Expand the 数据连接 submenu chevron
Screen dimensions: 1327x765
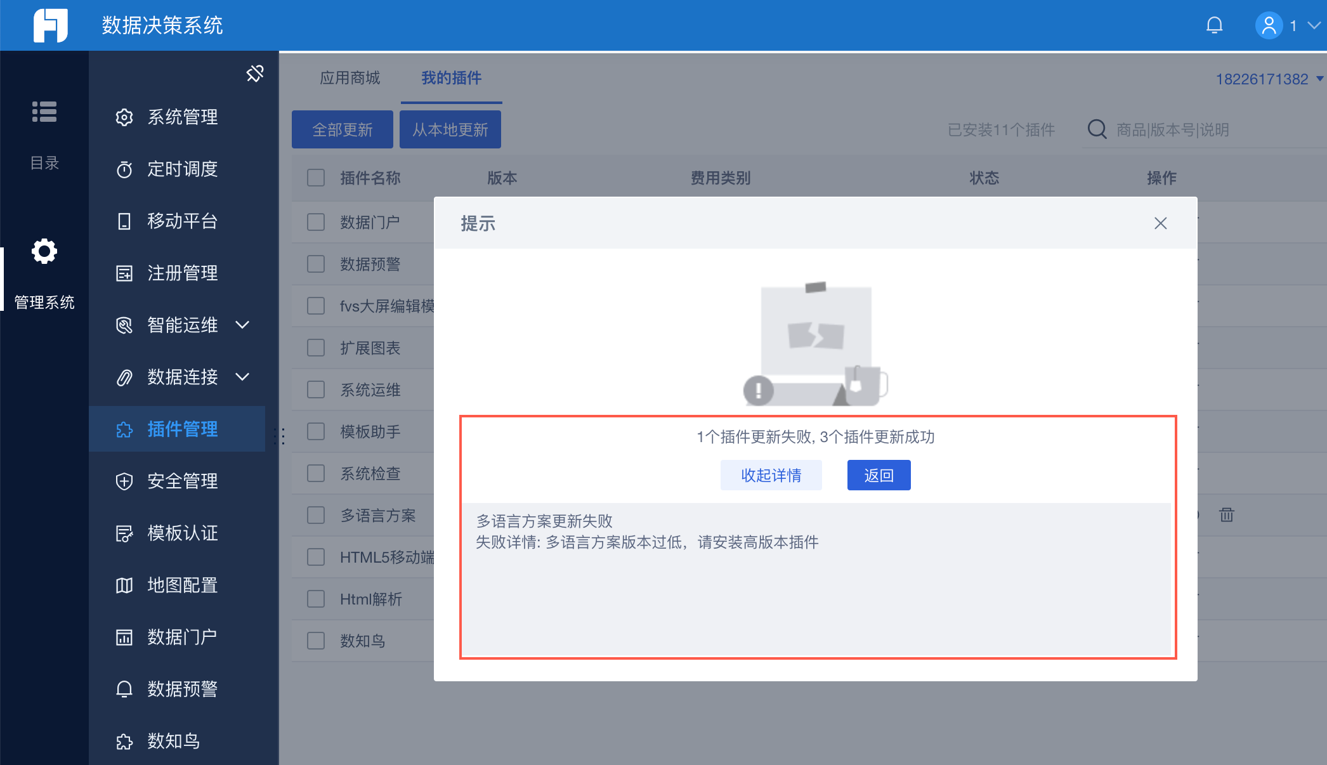pos(242,377)
